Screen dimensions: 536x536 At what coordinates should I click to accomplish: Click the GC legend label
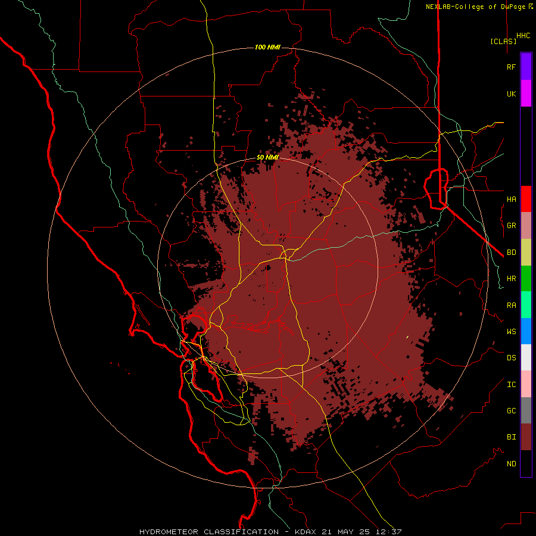512,411
